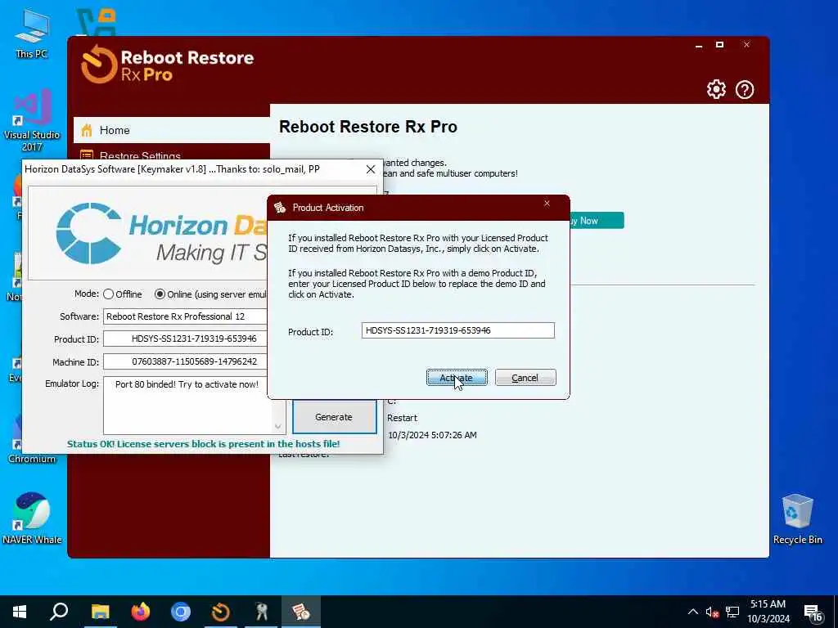Open the notification center icon
Screen dimensions: 838x628
pos(813,612)
